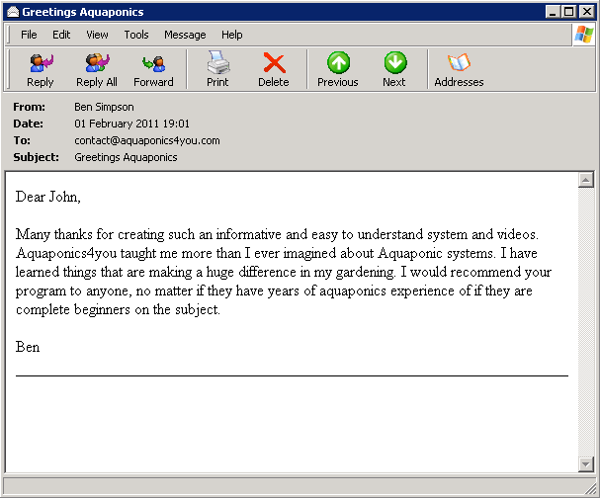The width and height of the screenshot is (600, 498).
Task: Go to Previous message arrow icon
Action: click(338, 64)
